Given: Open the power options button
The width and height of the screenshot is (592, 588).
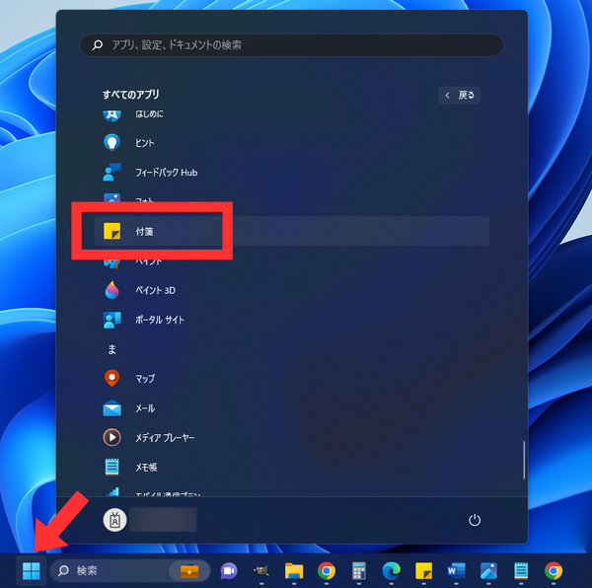Looking at the screenshot, I should point(475,520).
